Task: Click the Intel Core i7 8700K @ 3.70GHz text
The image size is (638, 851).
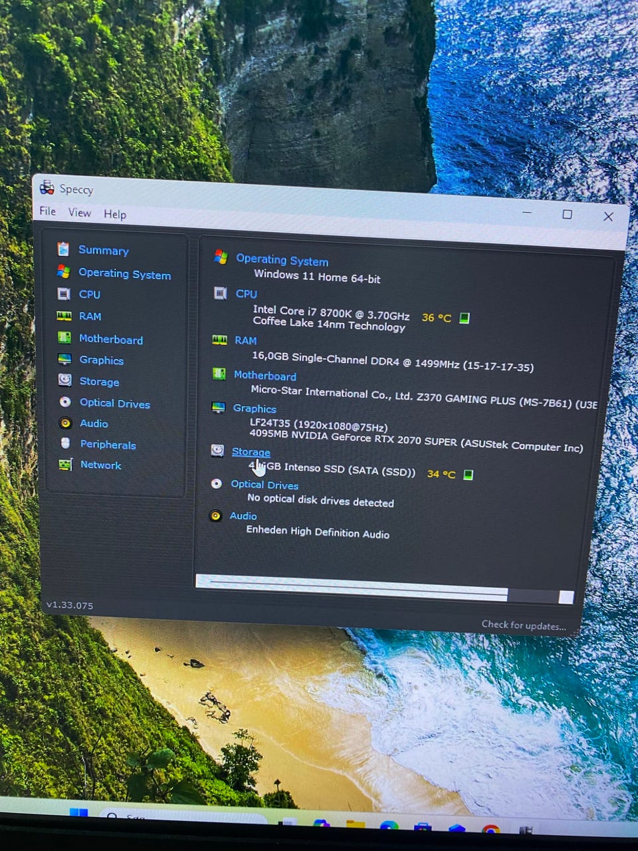Action: (x=331, y=312)
